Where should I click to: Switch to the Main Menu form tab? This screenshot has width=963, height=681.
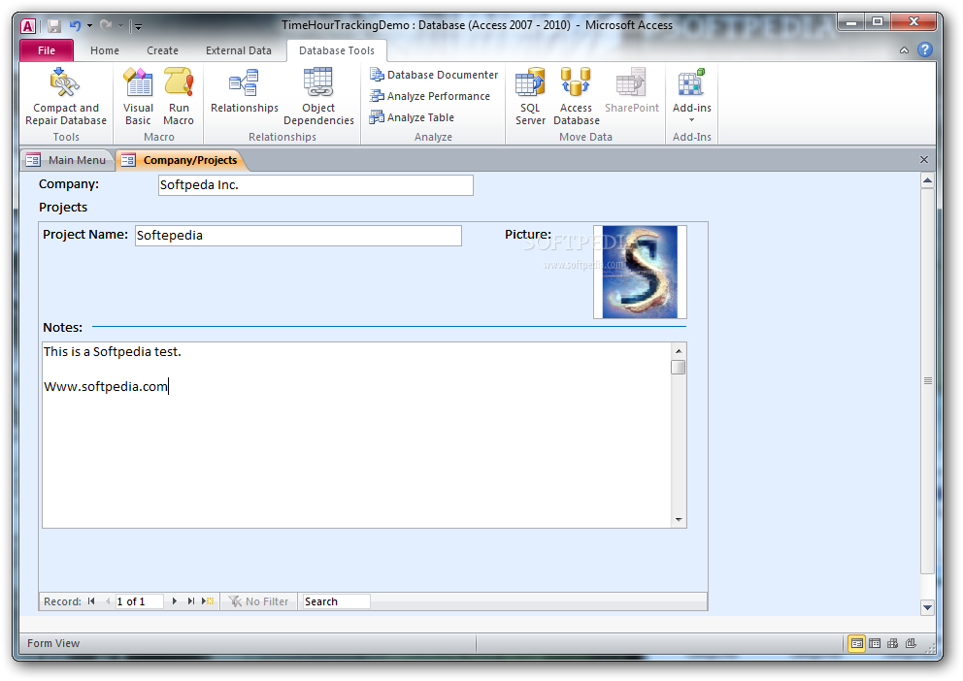[67, 160]
